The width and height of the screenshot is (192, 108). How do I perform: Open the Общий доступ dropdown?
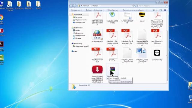pos(113,10)
